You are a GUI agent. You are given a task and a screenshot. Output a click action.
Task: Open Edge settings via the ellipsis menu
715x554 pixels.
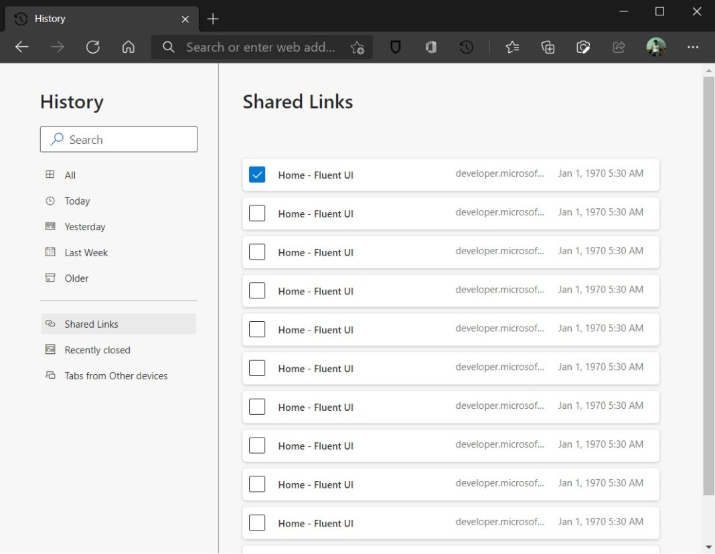pyautogui.click(x=693, y=47)
